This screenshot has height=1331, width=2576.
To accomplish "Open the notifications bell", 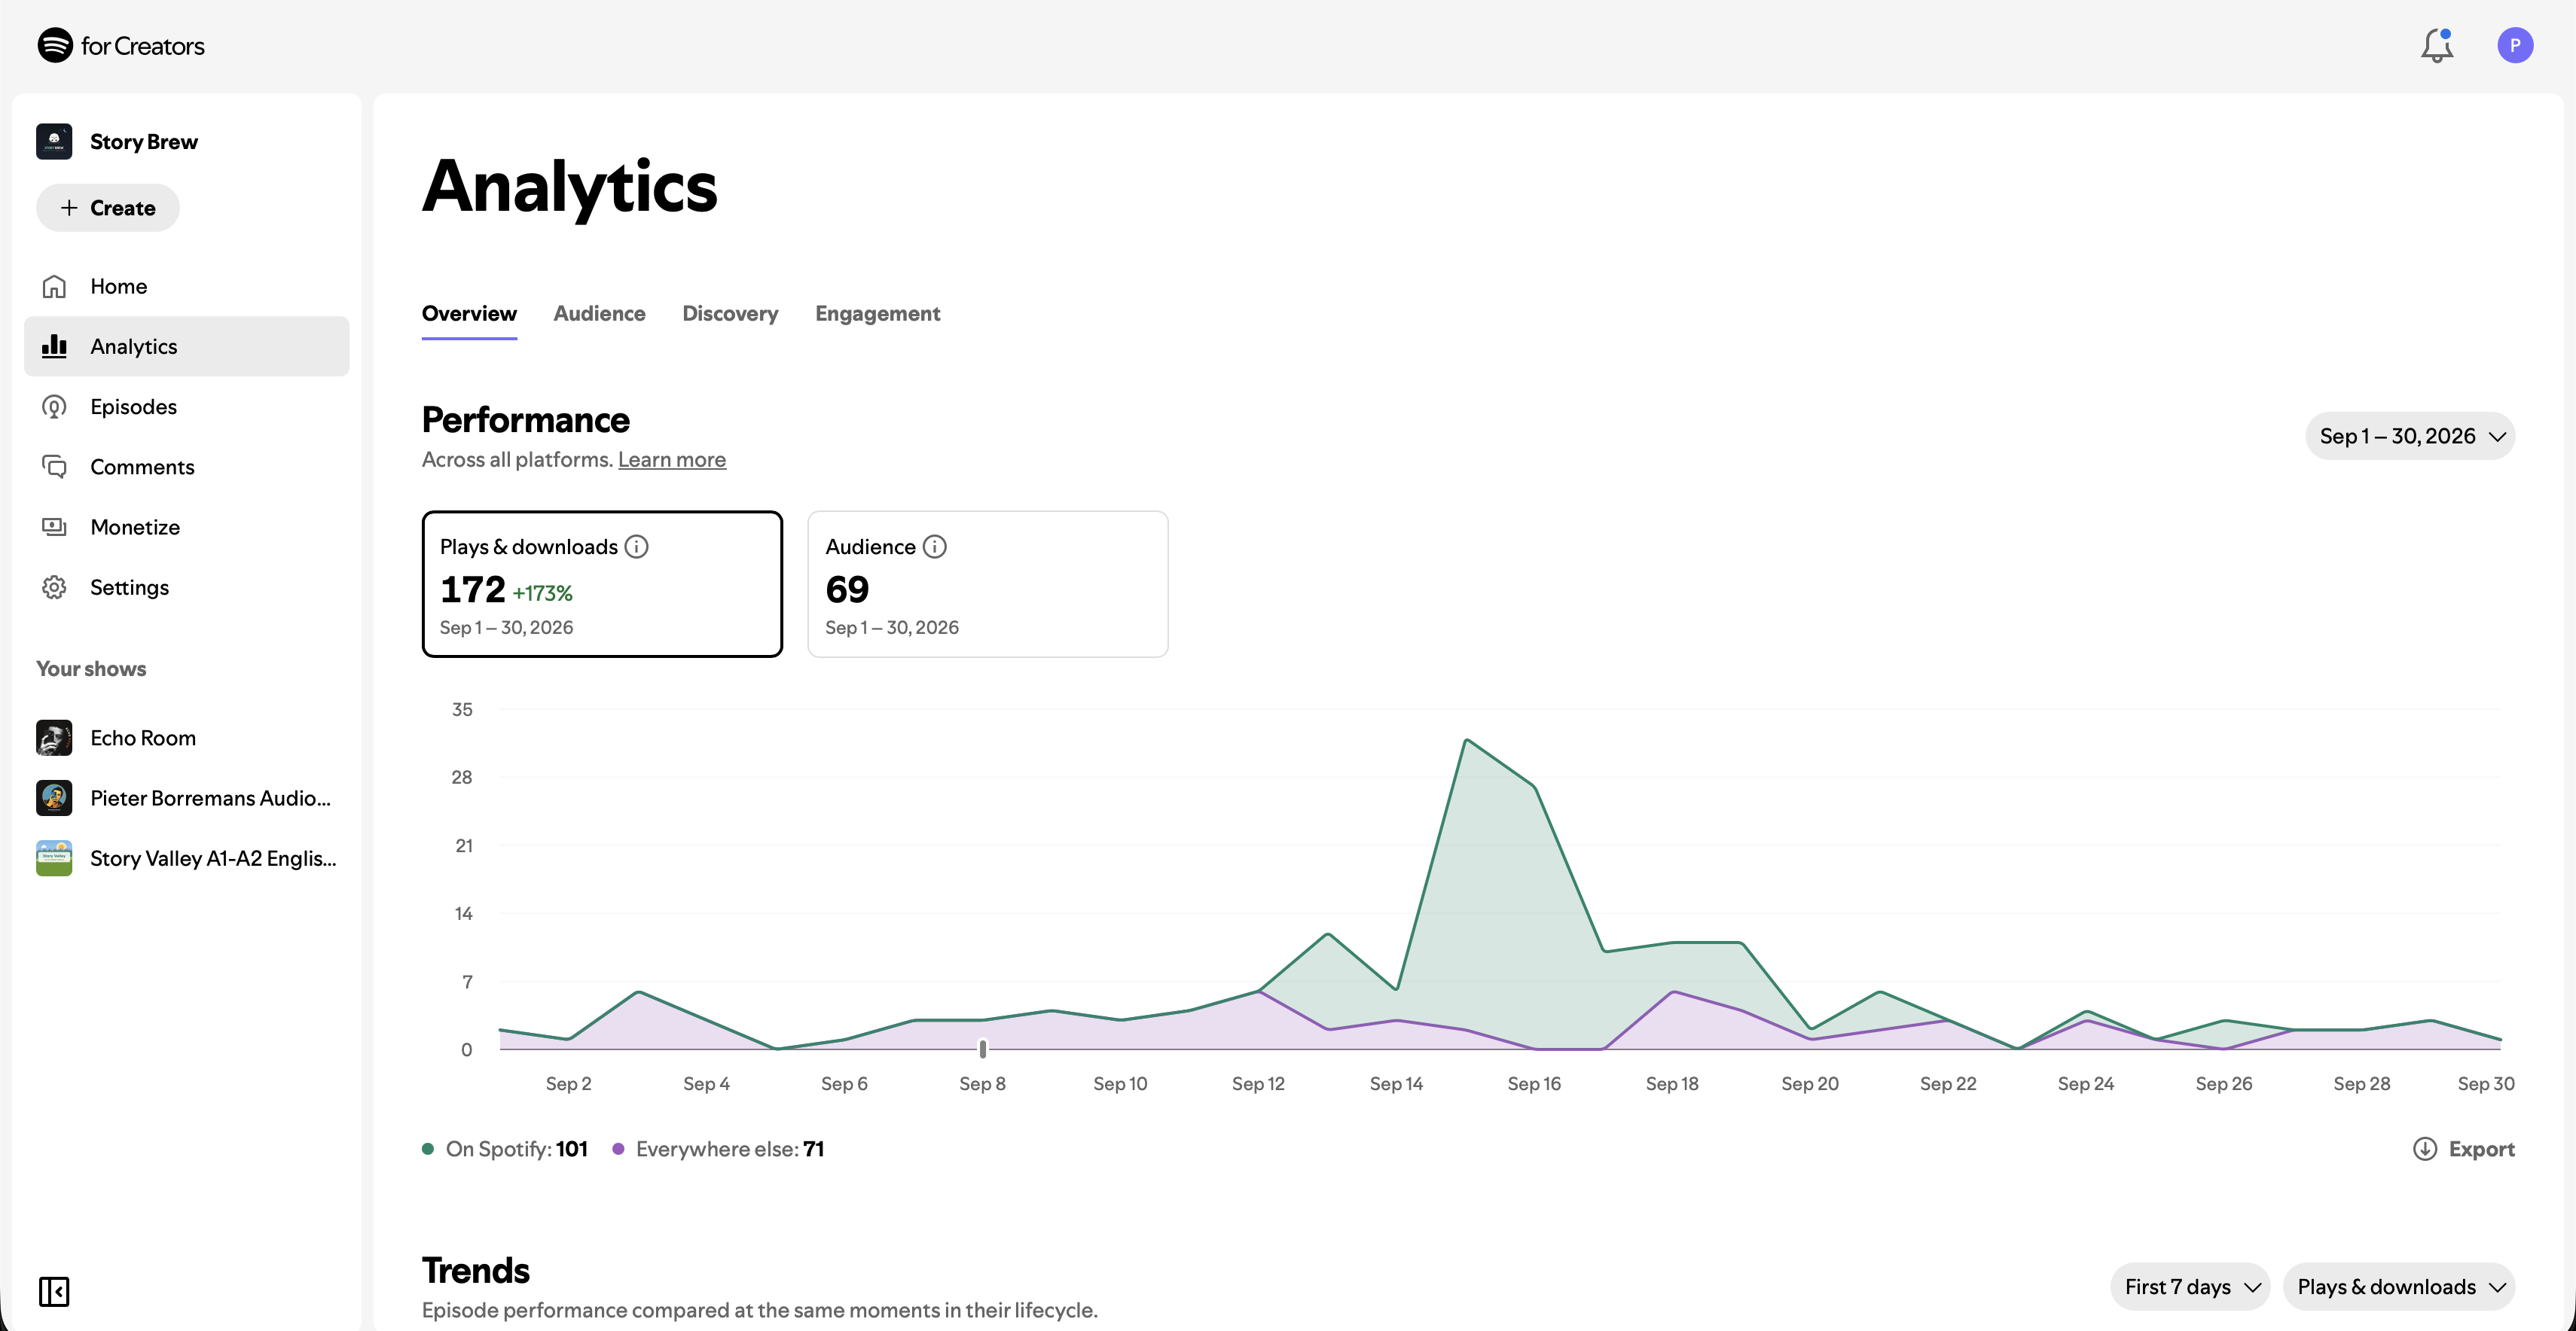I will pos(2437,46).
